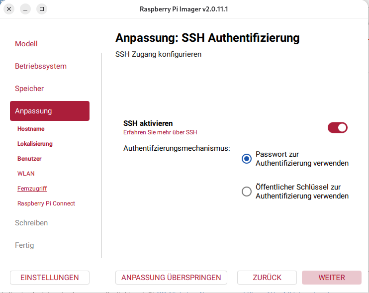Go to the Modell step in the sidebar

click(26, 44)
